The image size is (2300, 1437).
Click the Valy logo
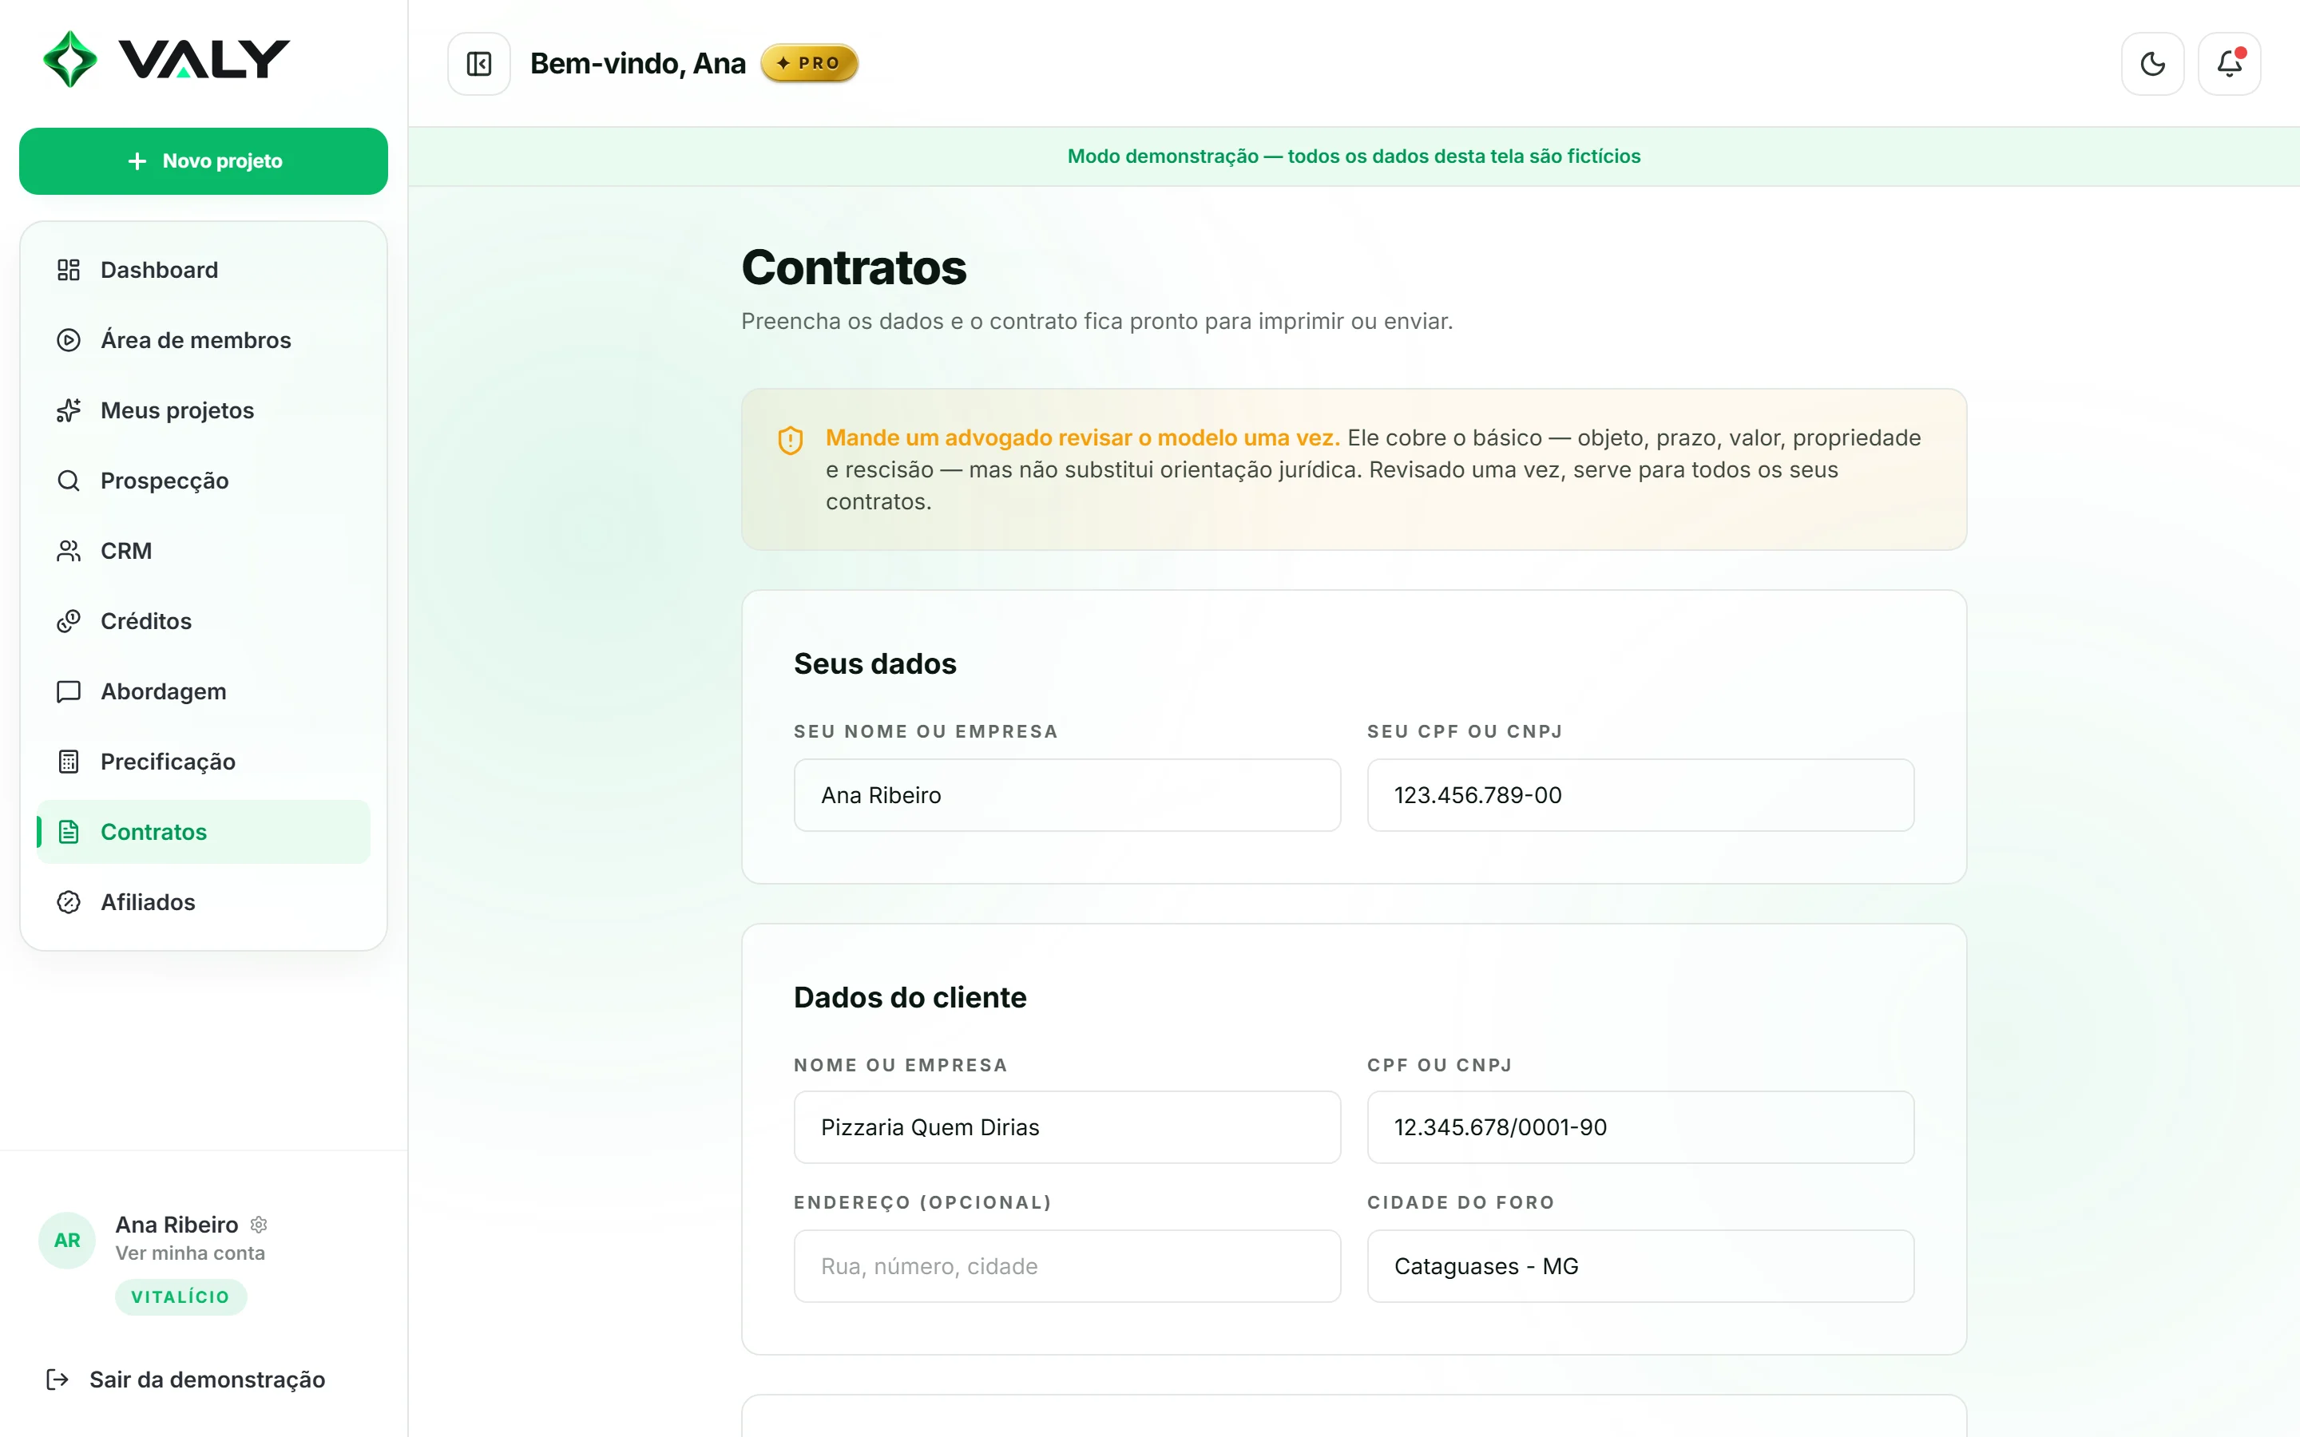[166, 59]
